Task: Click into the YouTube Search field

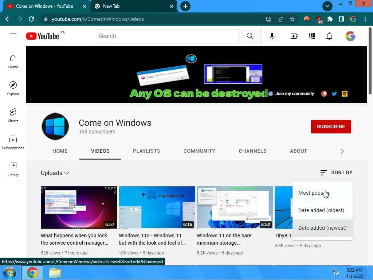Action: coord(167,36)
